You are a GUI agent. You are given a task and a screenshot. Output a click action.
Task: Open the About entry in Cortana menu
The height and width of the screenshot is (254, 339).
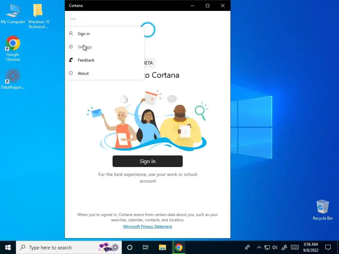click(105, 73)
